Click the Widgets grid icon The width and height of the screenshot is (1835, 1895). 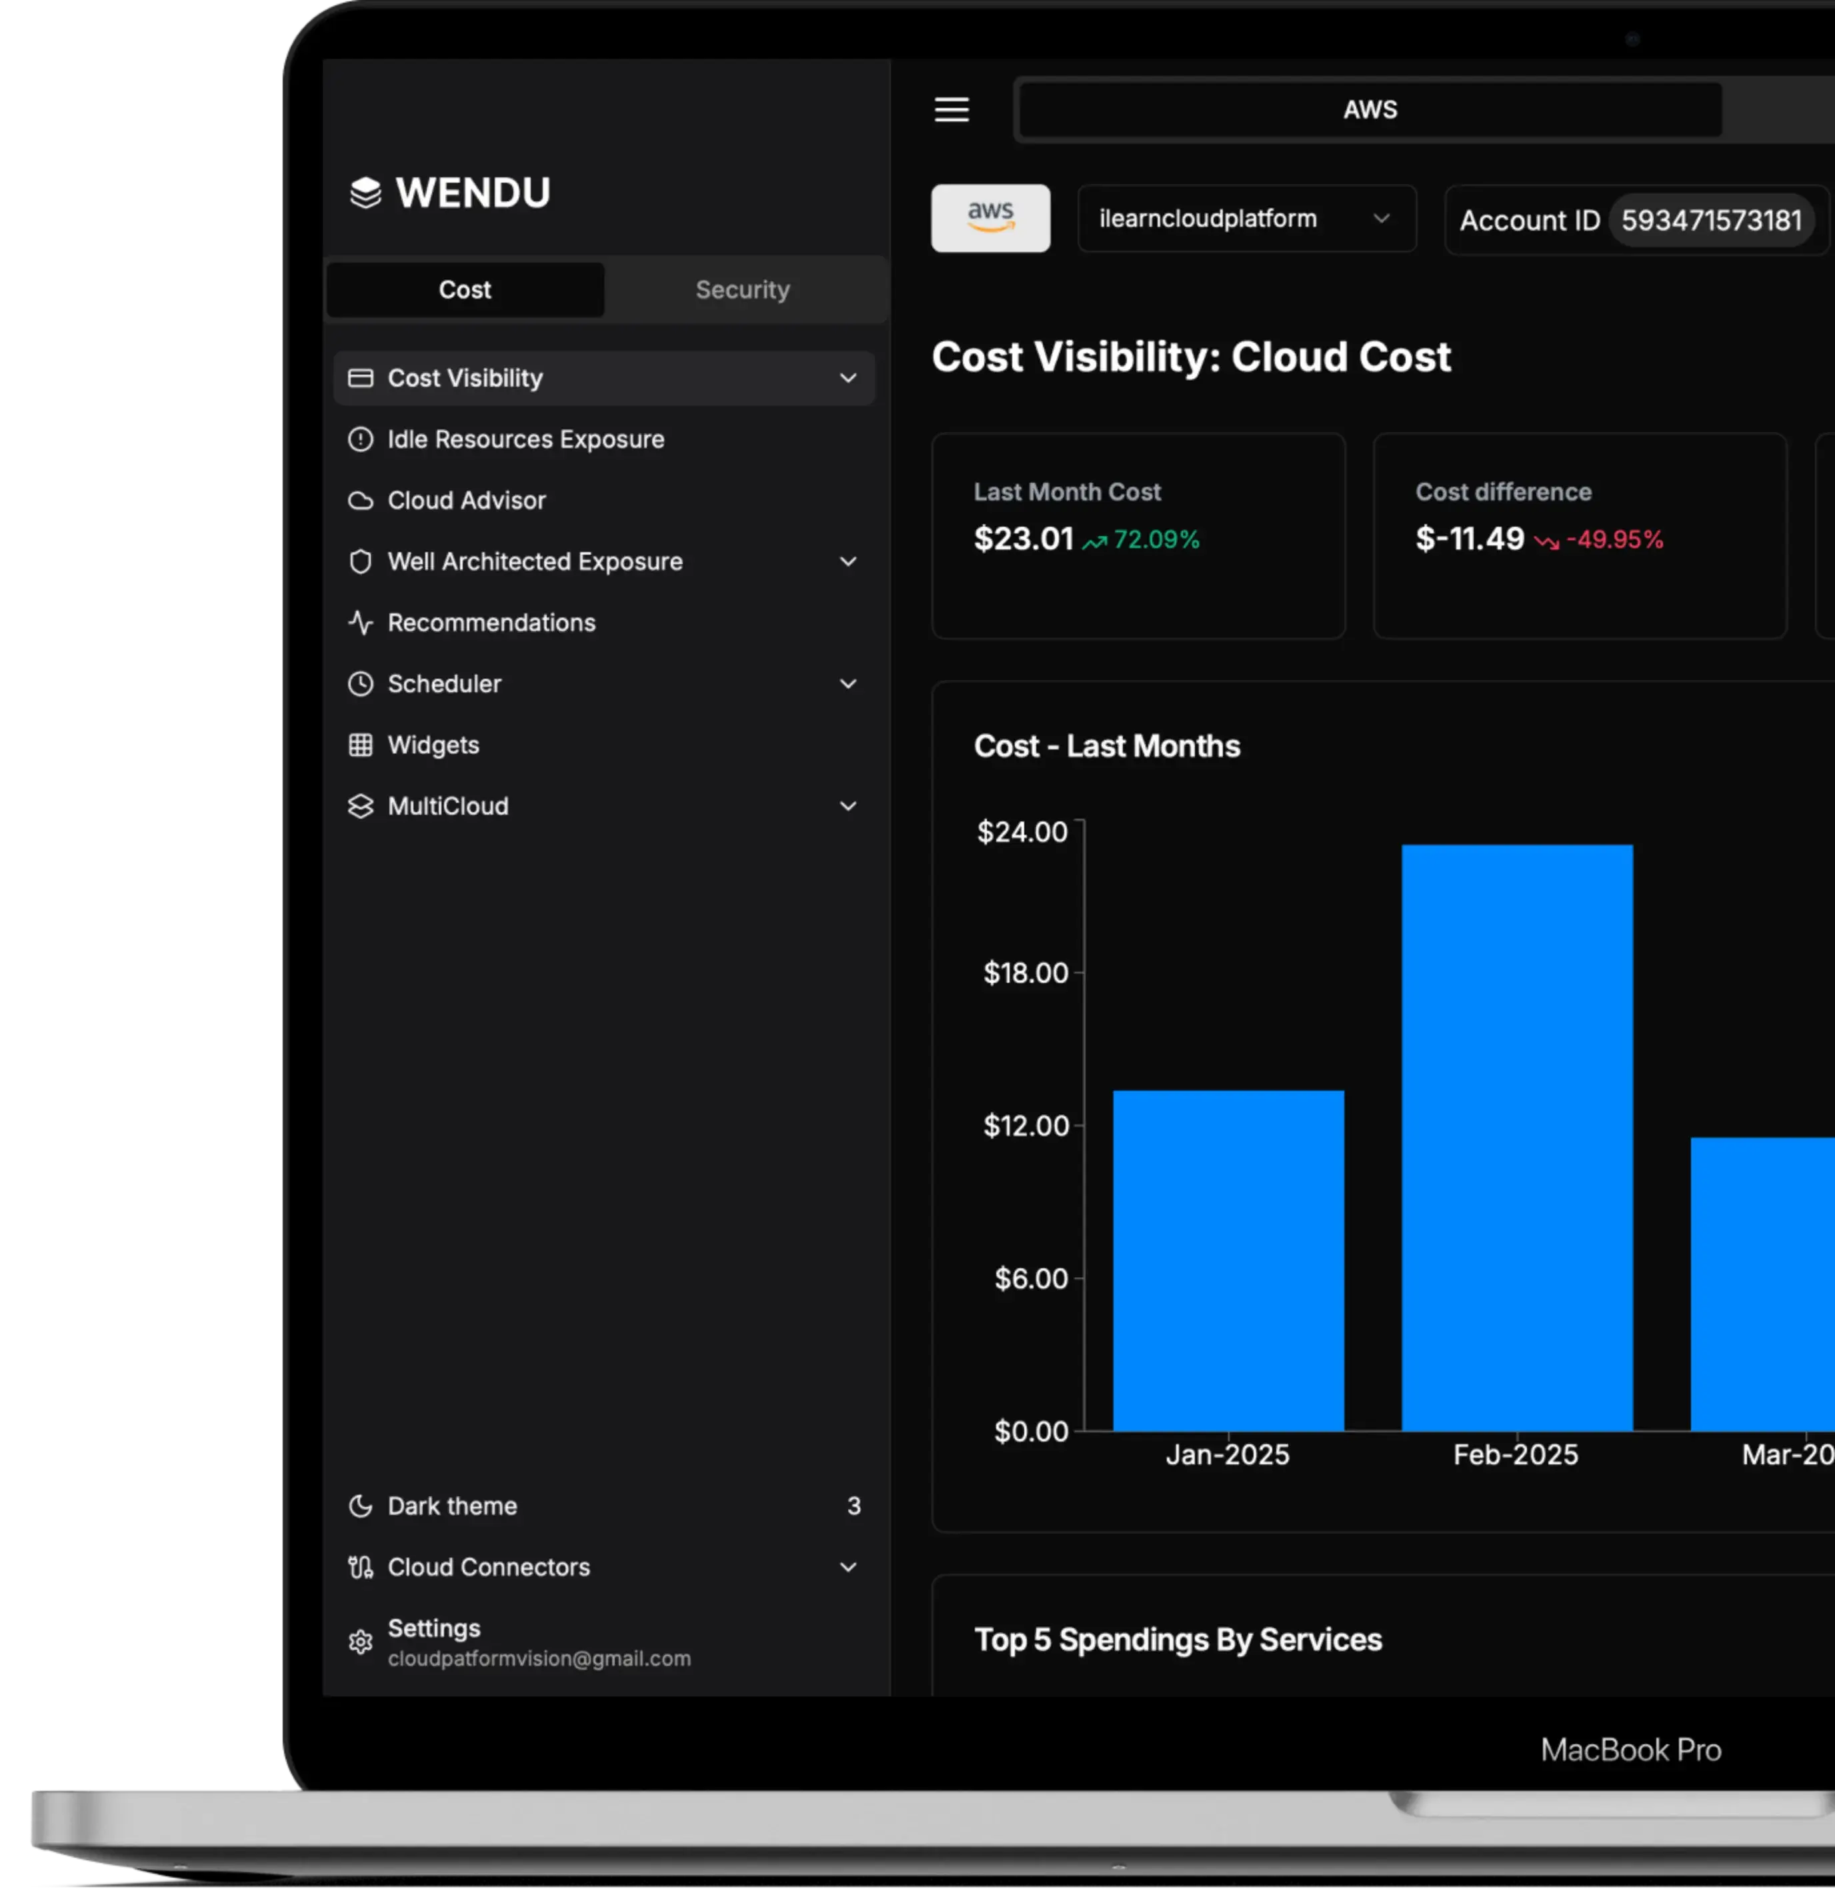click(361, 744)
